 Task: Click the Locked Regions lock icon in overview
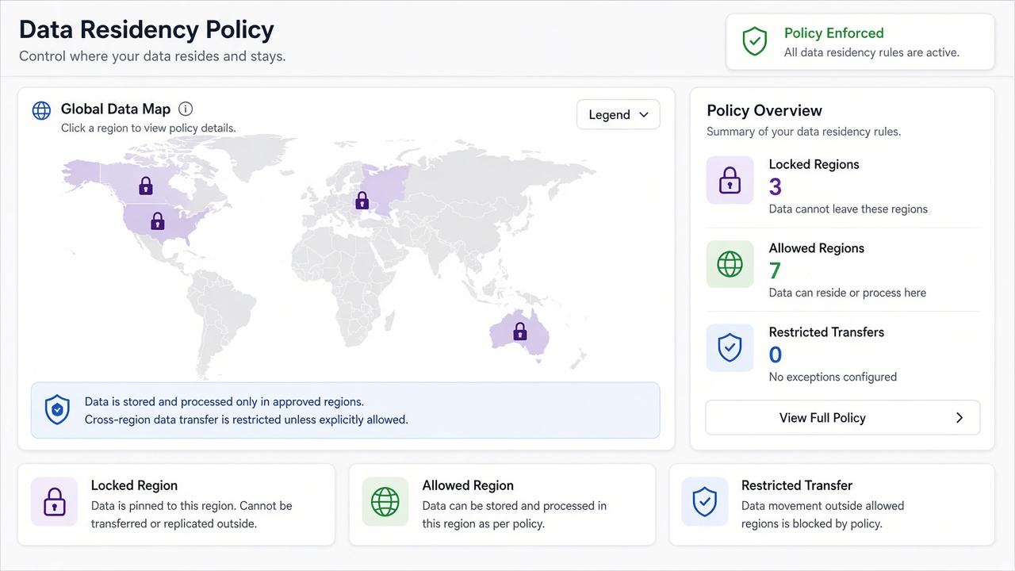click(730, 180)
